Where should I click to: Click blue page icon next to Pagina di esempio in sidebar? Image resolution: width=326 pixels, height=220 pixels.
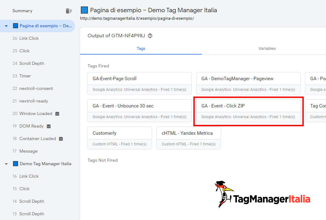point(15,26)
